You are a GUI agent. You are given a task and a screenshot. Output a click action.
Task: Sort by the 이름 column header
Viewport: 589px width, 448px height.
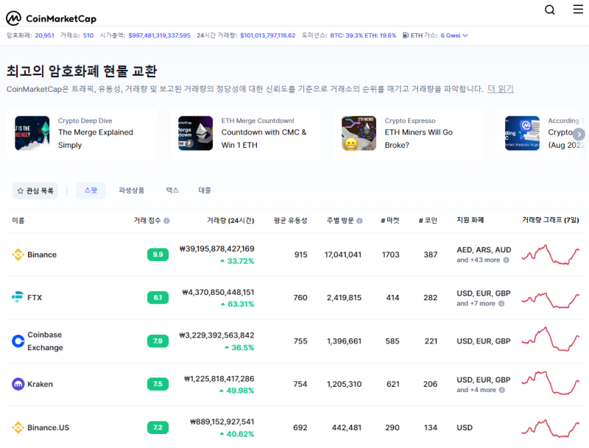click(x=18, y=220)
